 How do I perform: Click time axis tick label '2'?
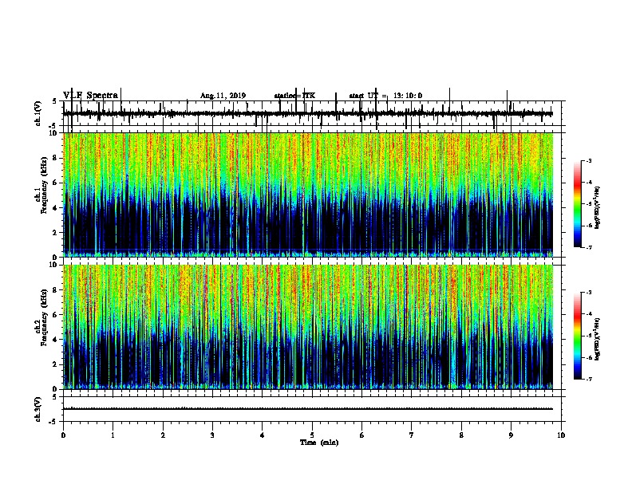point(163,435)
